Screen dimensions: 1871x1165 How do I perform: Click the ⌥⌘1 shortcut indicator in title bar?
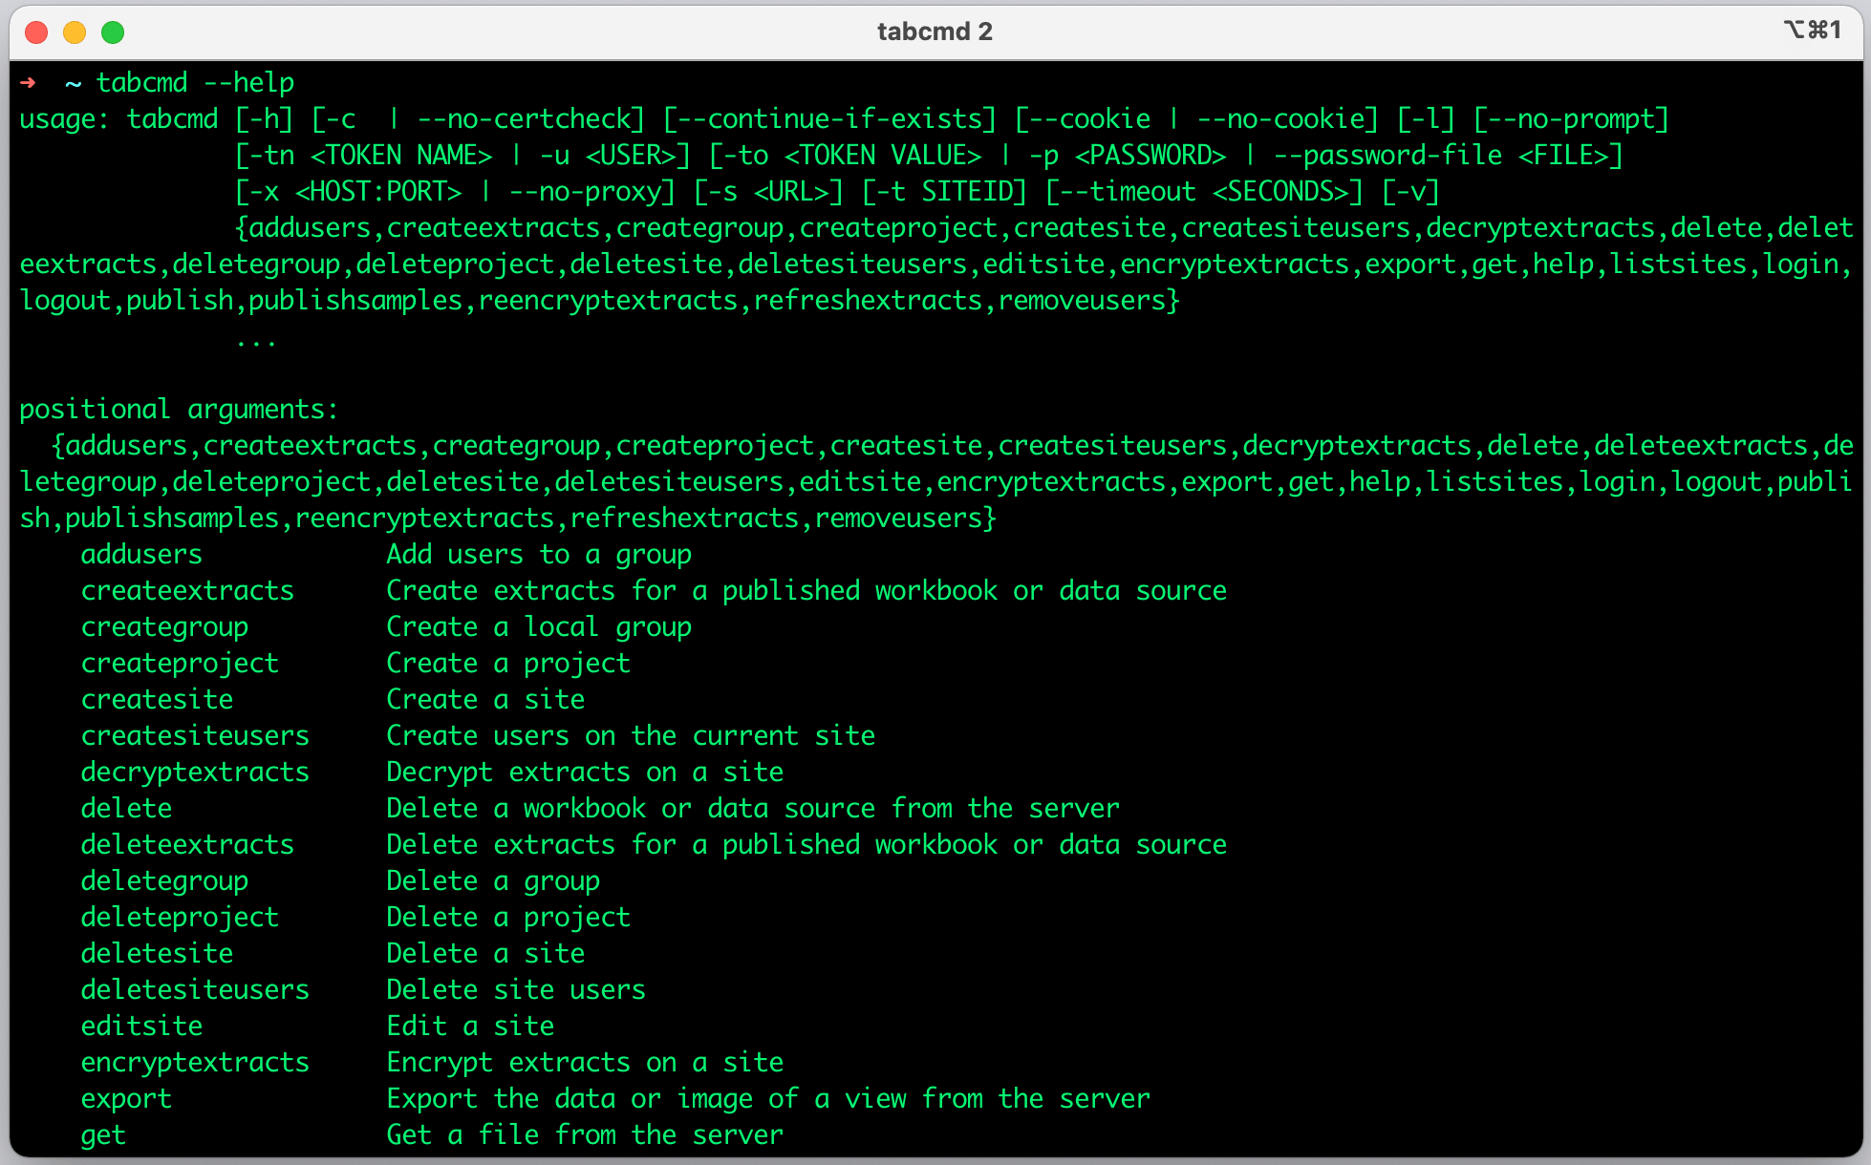pyautogui.click(x=1812, y=31)
